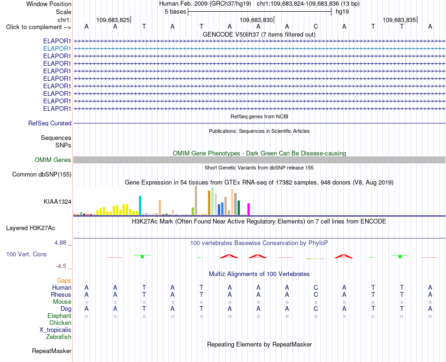The image size is (446, 362).
Task: Open the 100 Vert. Cons track label
Action: [26, 254]
